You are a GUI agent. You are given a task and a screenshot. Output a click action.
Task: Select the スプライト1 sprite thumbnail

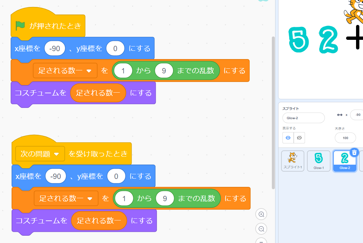[x=292, y=161]
